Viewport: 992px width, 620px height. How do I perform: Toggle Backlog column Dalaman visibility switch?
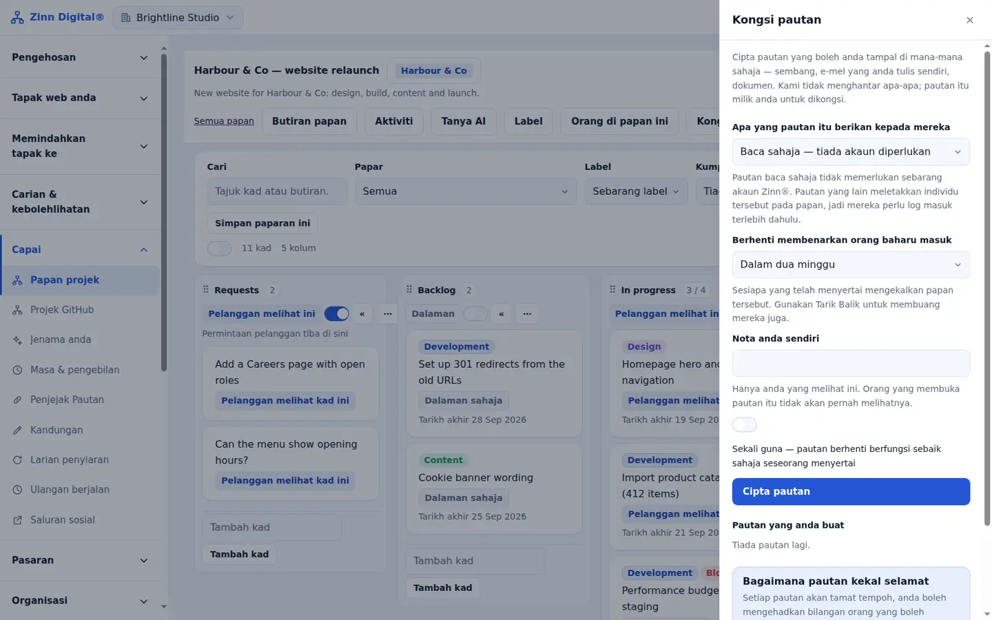click(x=475, y=314)
